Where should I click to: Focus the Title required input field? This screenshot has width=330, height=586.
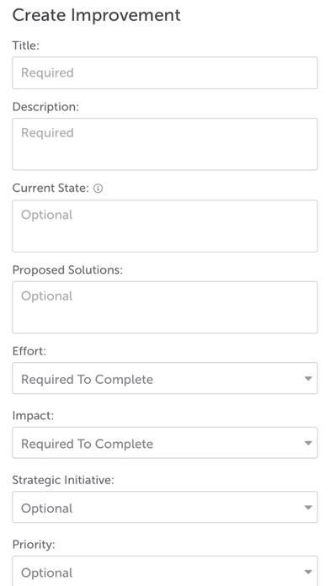click(165, 73)
